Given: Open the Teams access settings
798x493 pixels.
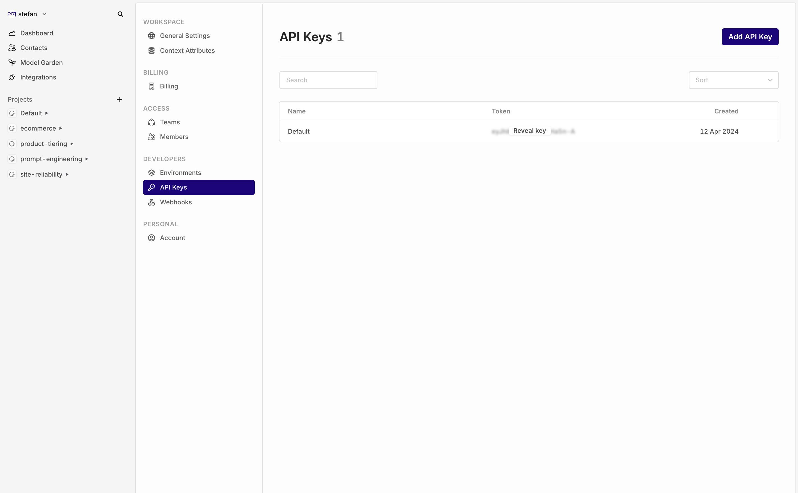Looking at the screenshot, I should pos(169,122).
